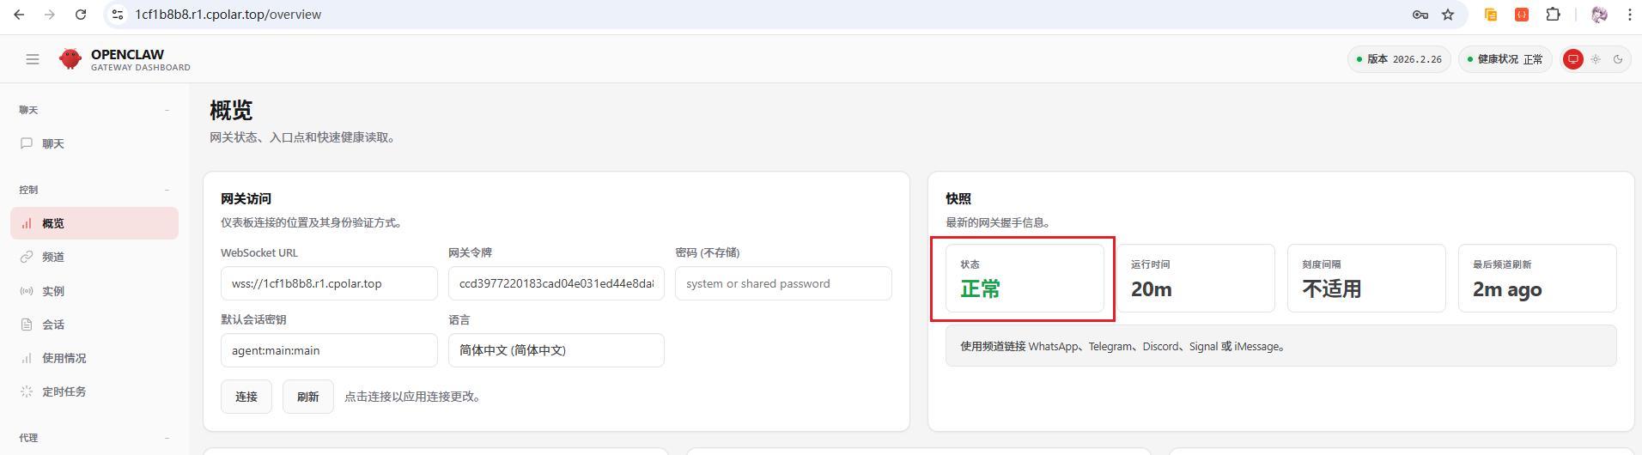
Task: Enable light theme sun icon
Action: pyautogui.click(x=1596, y=59)
